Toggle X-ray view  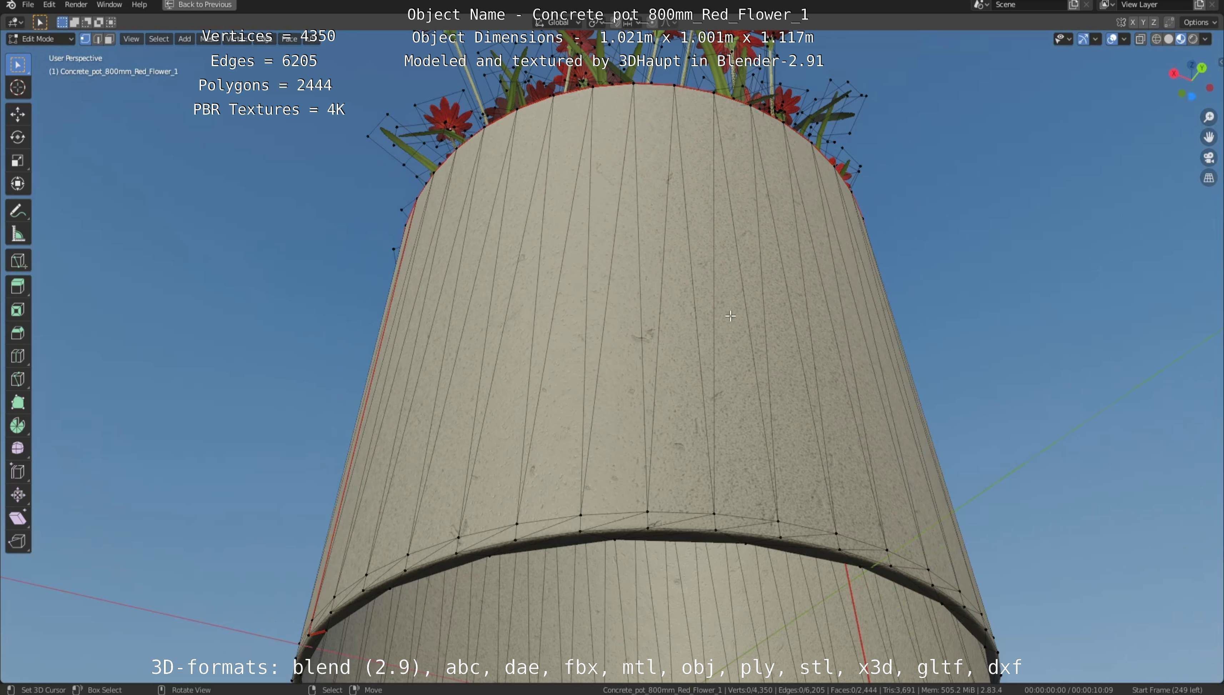[x=1140, y=39]
